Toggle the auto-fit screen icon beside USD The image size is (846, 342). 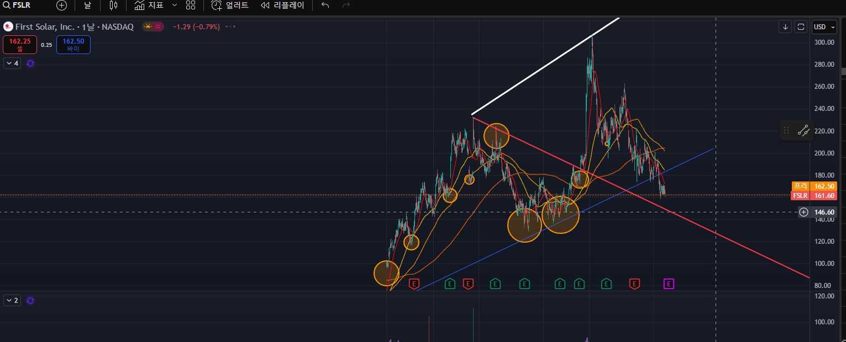(801, 27)
